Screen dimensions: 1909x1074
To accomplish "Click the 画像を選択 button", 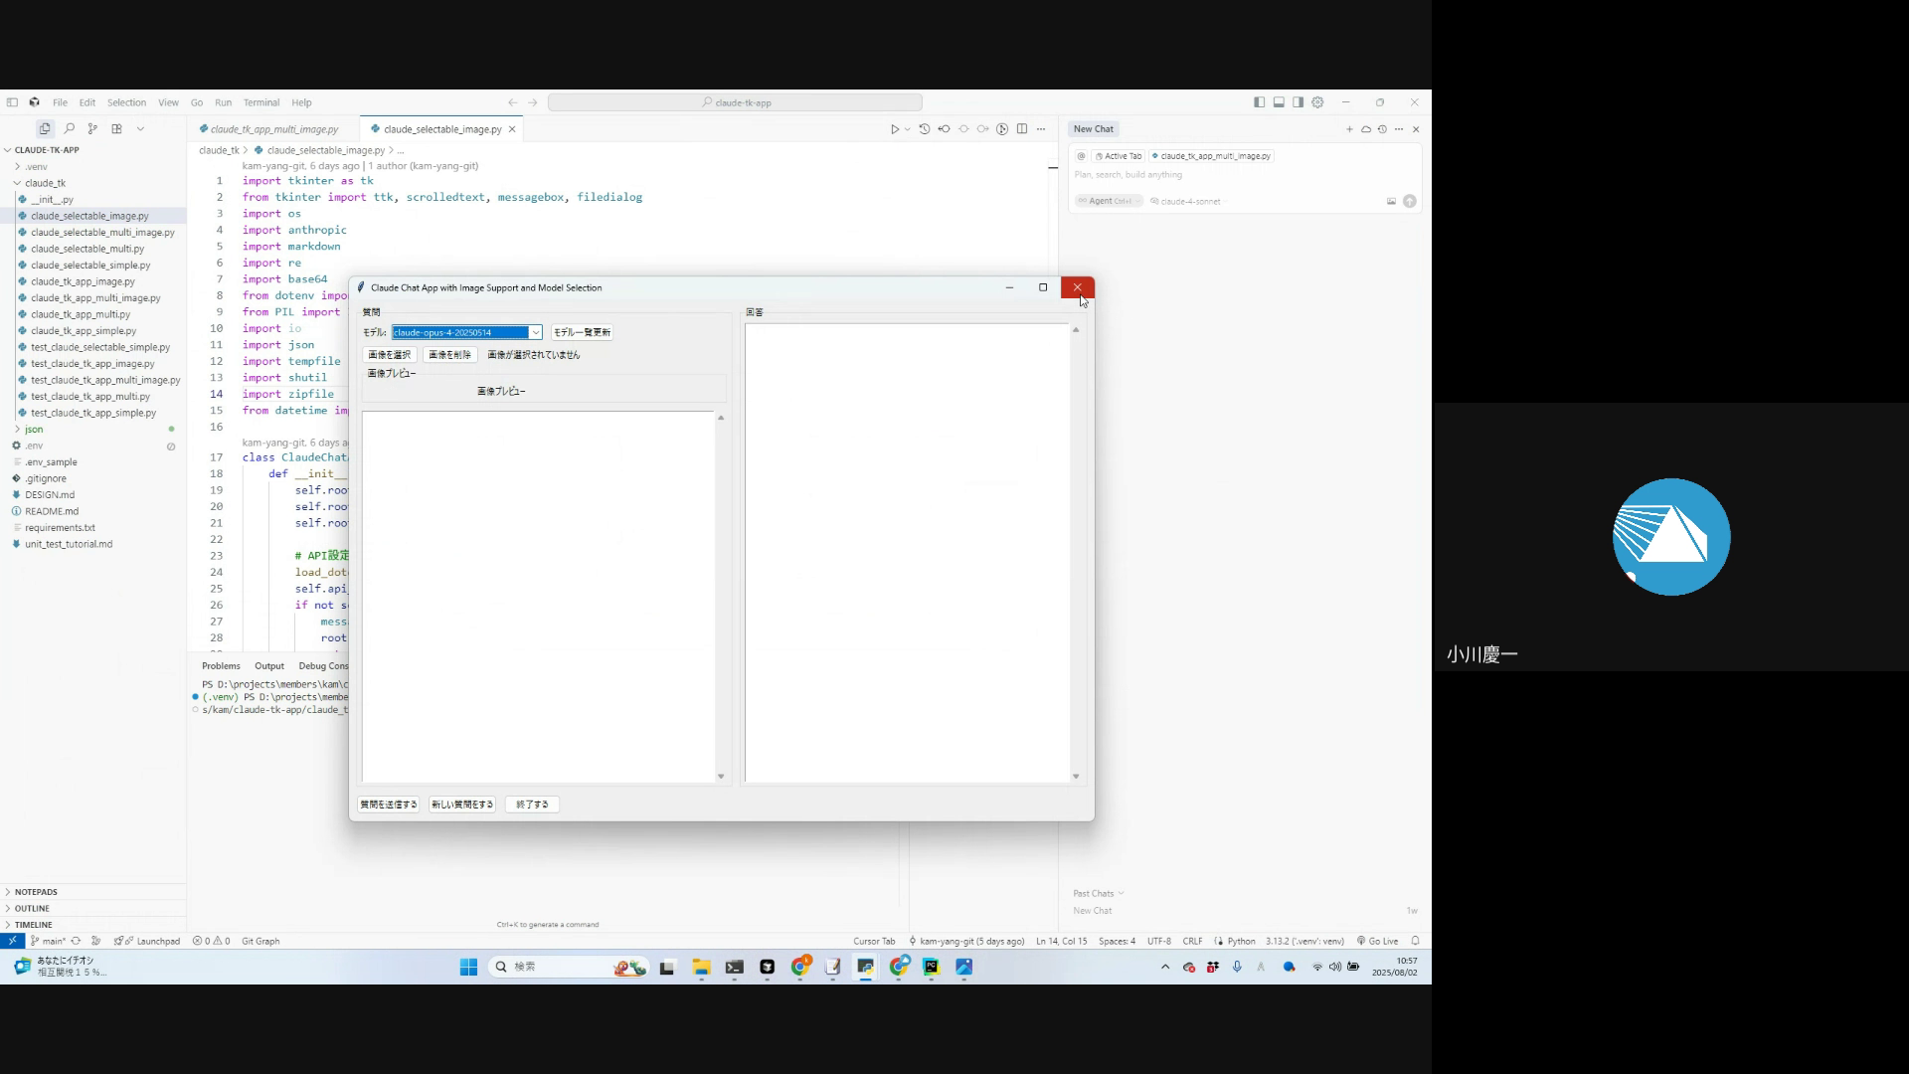I will 389,355.
